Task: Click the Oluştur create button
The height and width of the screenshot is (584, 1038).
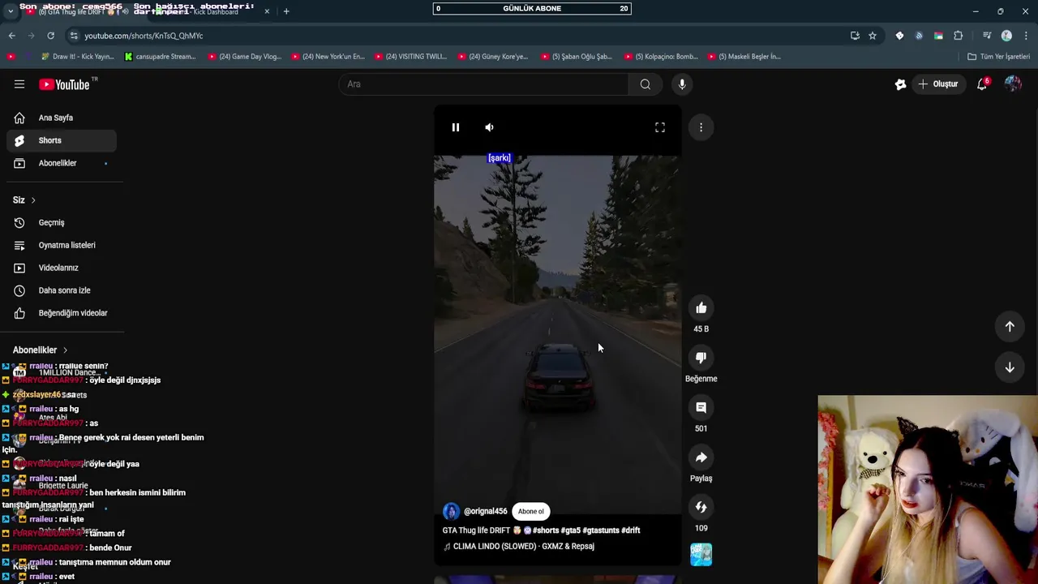Action: (x=938, y=84)
